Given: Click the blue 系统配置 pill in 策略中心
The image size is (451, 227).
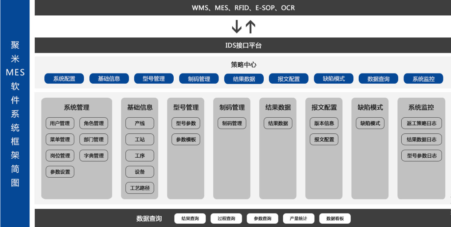Looking at the screenshot, I should click(64, 78).
